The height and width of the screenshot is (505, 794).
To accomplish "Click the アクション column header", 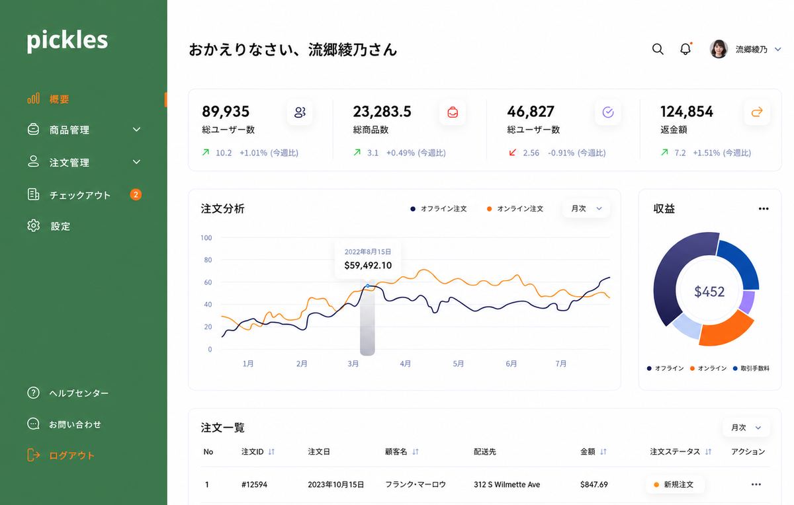I will coord(748,451).
